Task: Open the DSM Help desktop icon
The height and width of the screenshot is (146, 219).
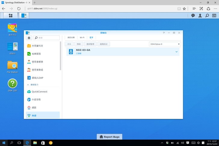Action: 12,84
